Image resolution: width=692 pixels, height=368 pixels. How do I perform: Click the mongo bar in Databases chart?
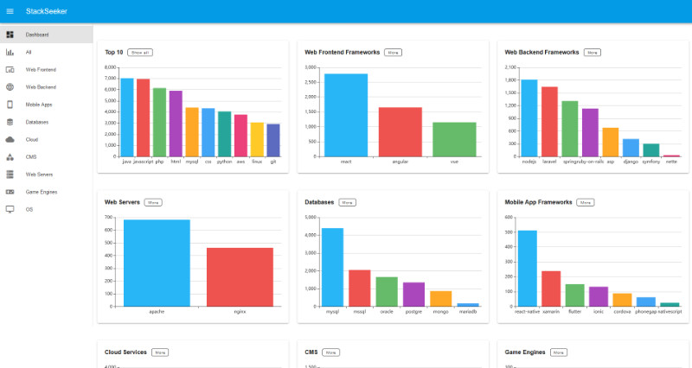point(441,299)
